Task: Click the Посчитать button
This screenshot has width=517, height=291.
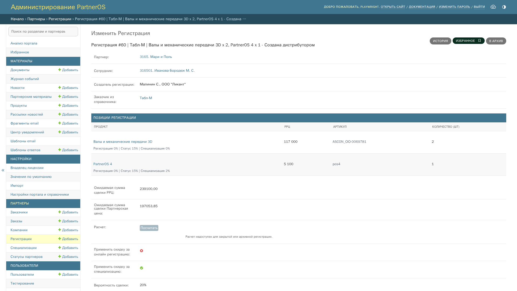Action: pyautogui.click(x=149, y=228)
